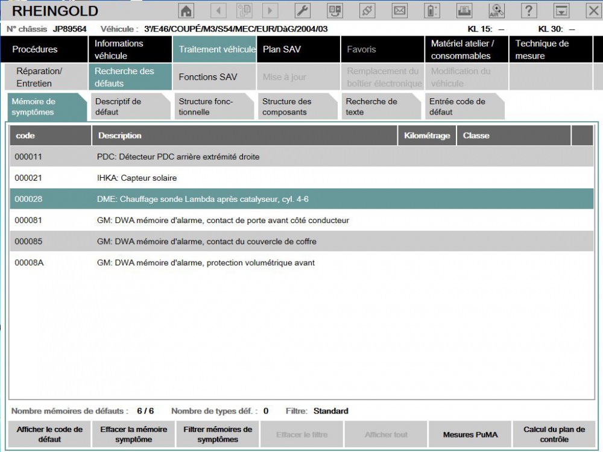603x452 pixels.
Task: Click chassis number JP89564
Action: tap(69, 29)
